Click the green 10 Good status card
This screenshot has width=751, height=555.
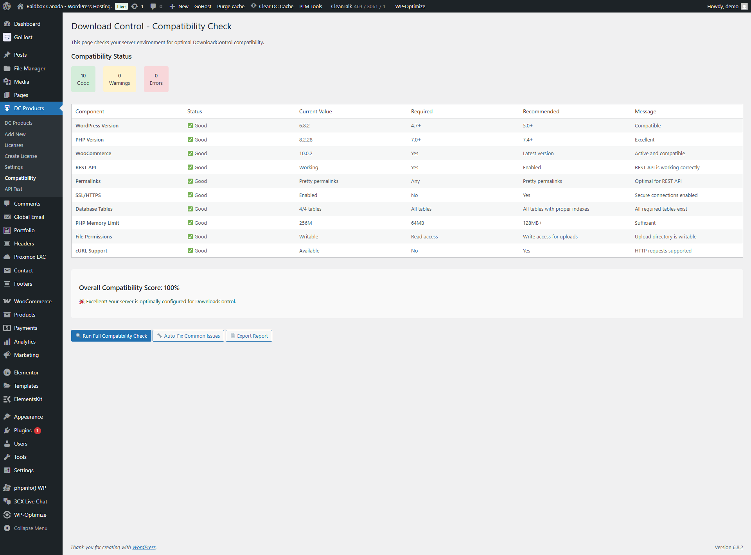[83, 79]
